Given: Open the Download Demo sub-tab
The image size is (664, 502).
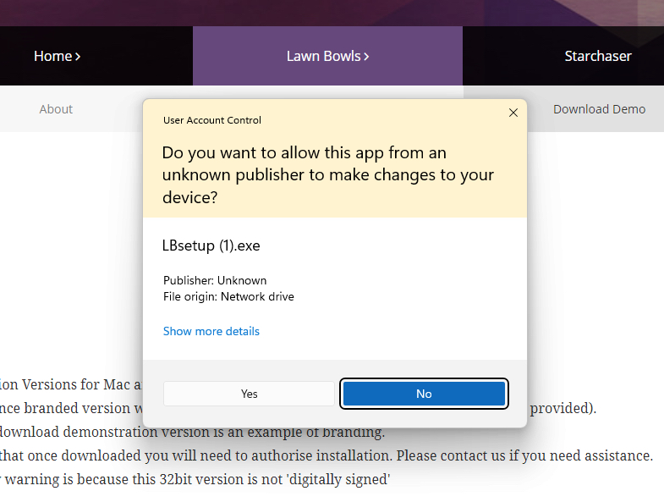Looking at the screenshot, I should click(x=599, y=109).
